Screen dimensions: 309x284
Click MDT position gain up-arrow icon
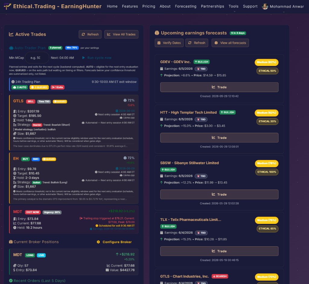pos(117,254)
